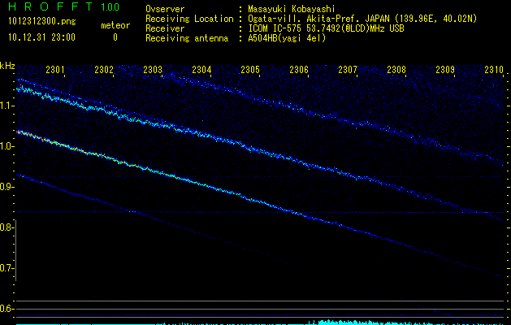The image size is (511, 325).
Task: Click the 2308 time axis marker
Action: click(396, 69)
